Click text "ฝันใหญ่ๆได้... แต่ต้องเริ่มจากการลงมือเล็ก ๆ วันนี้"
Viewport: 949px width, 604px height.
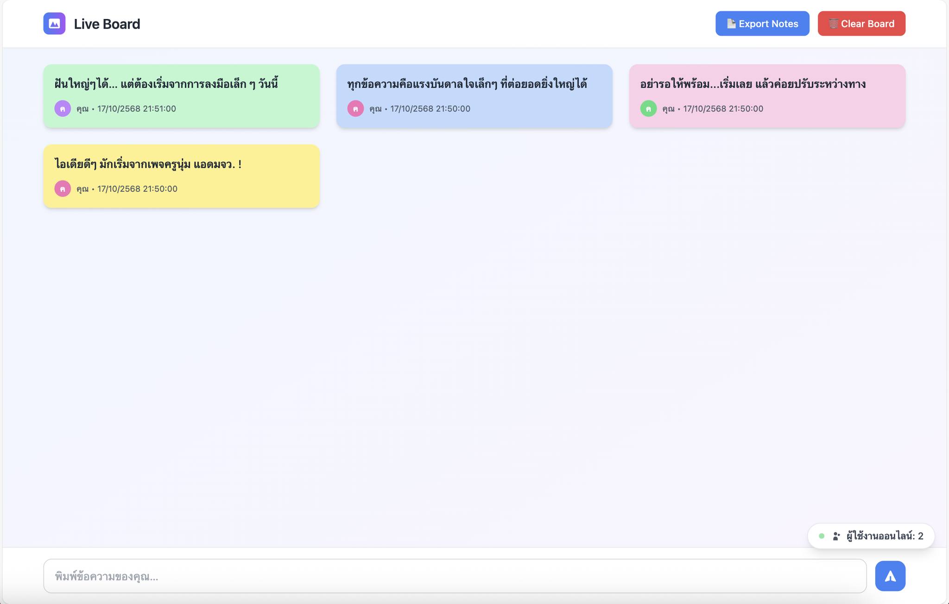[x=166, y=84]
